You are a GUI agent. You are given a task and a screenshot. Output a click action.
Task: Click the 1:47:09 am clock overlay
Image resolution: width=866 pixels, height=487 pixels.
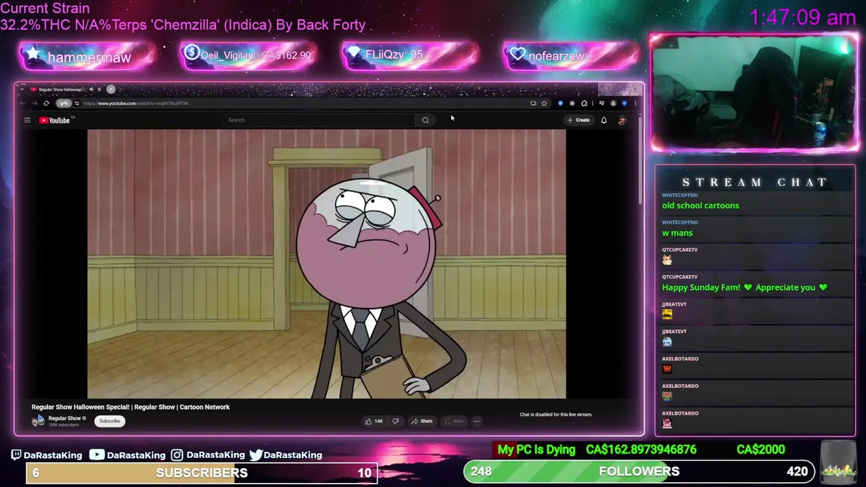(802, 18)
